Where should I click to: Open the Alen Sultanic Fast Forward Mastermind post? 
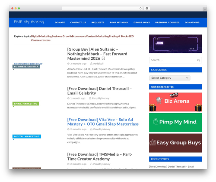[x=97, y=54]
